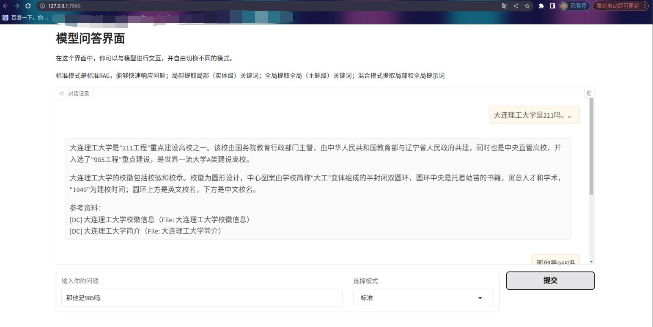Click the dropdown arrow in the mode selector
The width and height of the screenshot is (653, 327).
(x=480, y=298)
